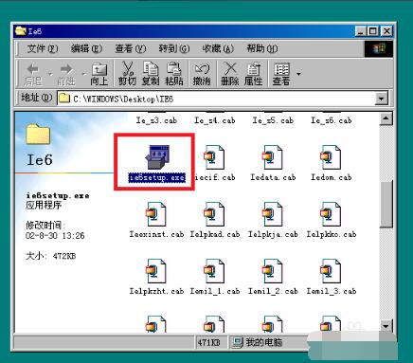Close the Ie6 window
The height and width of the screenshot is (363, 413).
[386, 31]
